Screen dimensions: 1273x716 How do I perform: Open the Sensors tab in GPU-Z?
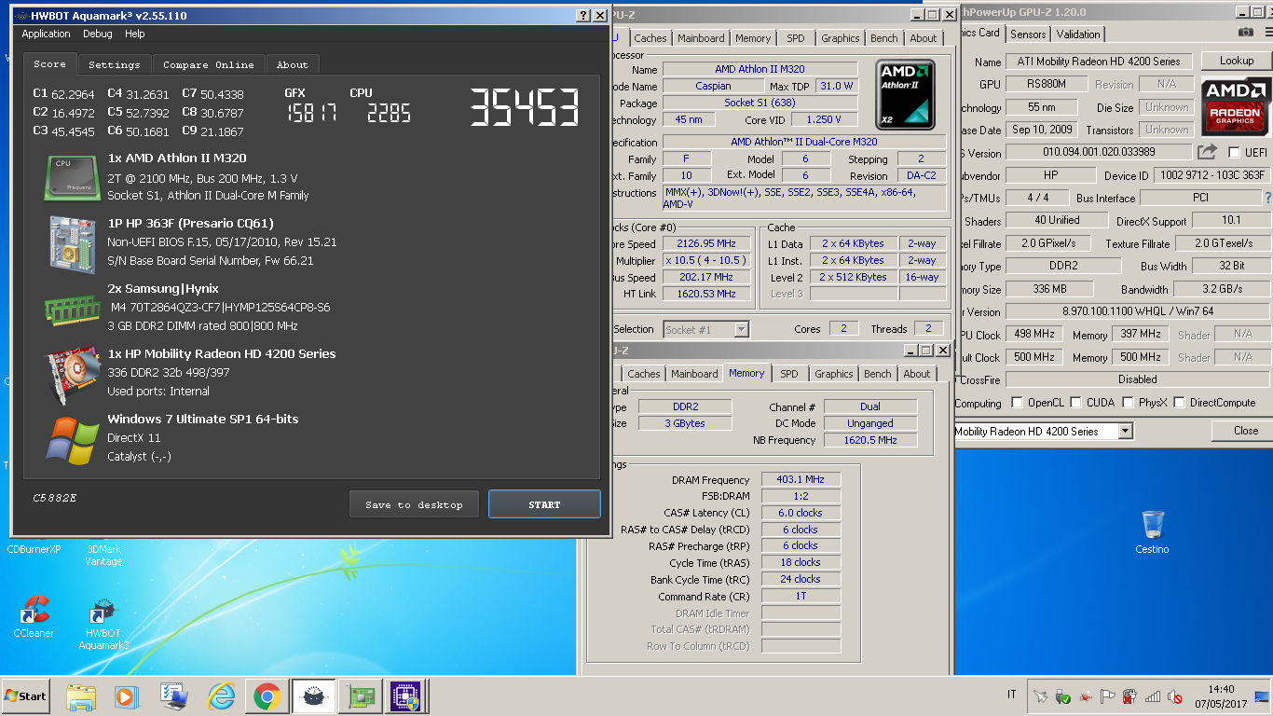click(x=1028, y=34)
